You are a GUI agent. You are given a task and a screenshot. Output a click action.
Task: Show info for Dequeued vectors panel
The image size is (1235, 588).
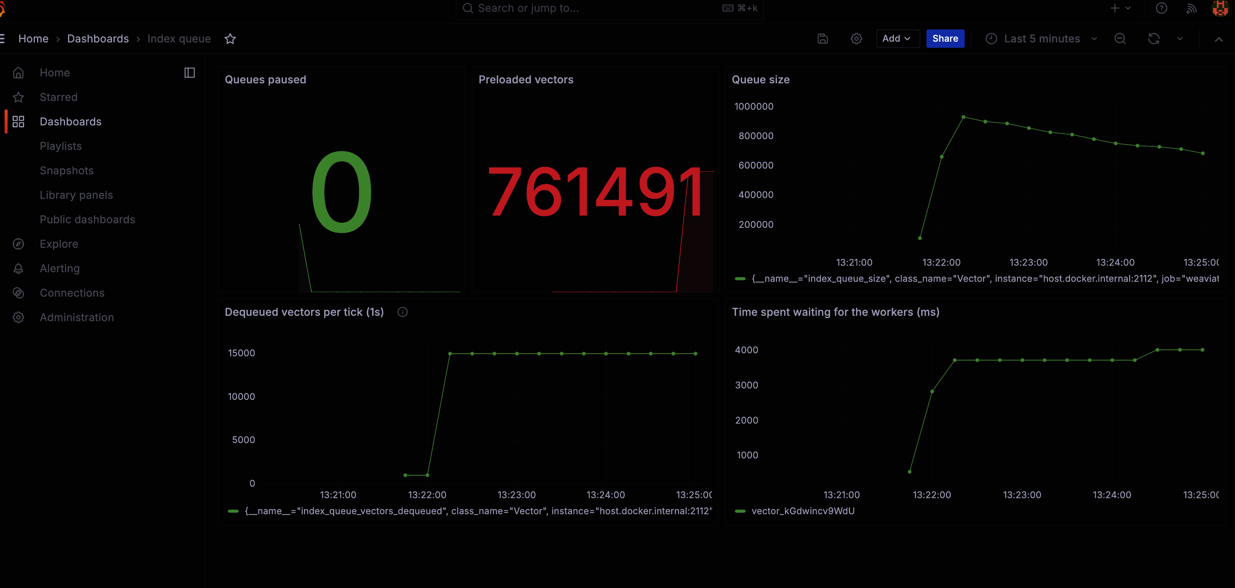click(402, 312)
